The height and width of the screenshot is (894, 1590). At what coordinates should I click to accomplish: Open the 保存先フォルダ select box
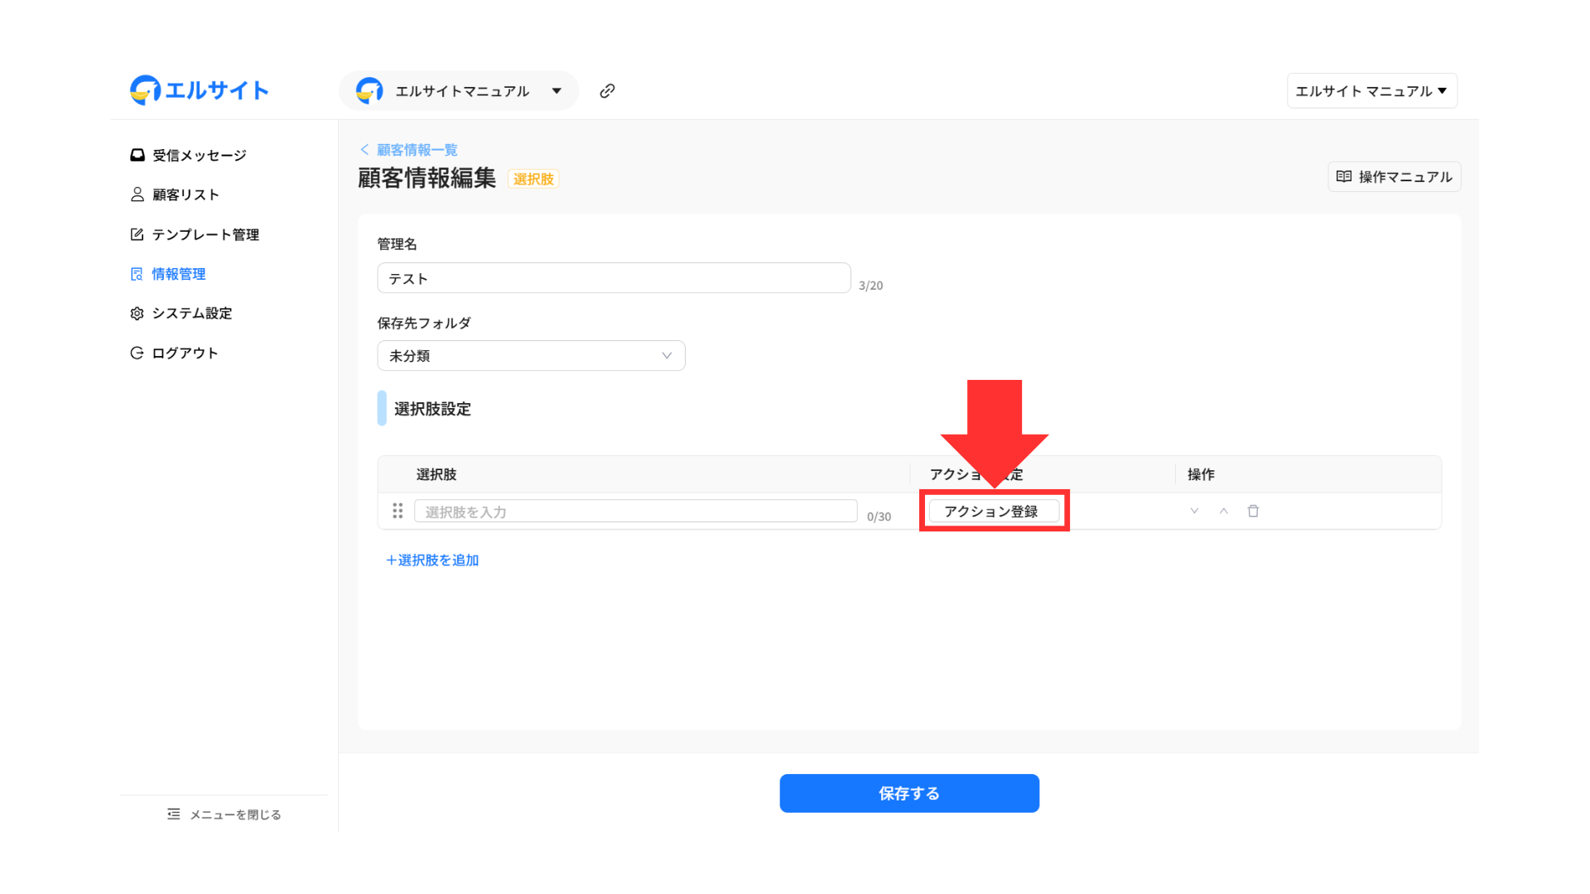pos(531,356)
